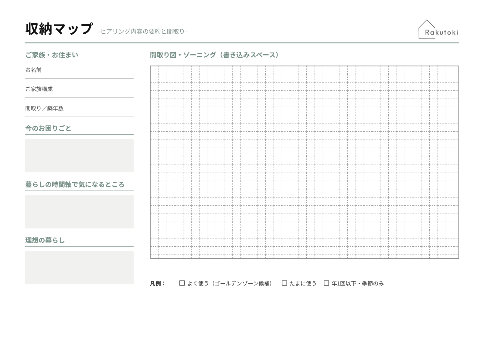Select the 収納マップ title
The width and height of the screenshot is (484, 341).
[59, 29]
